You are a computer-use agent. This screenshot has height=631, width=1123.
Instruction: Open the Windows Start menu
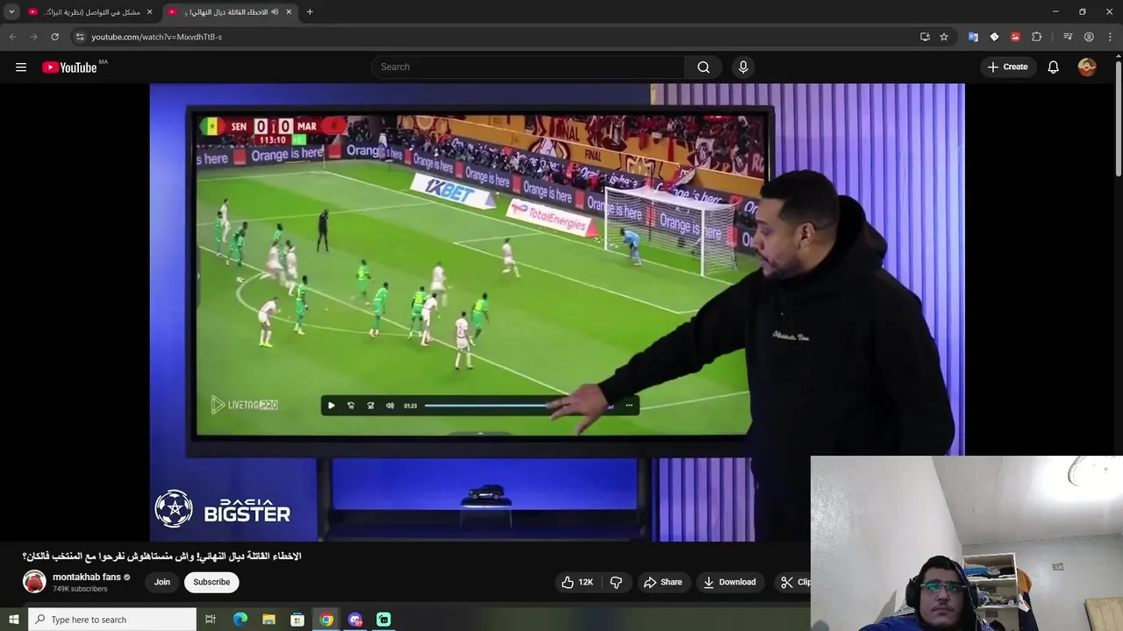pyautogui.click(x=13, y=620)
